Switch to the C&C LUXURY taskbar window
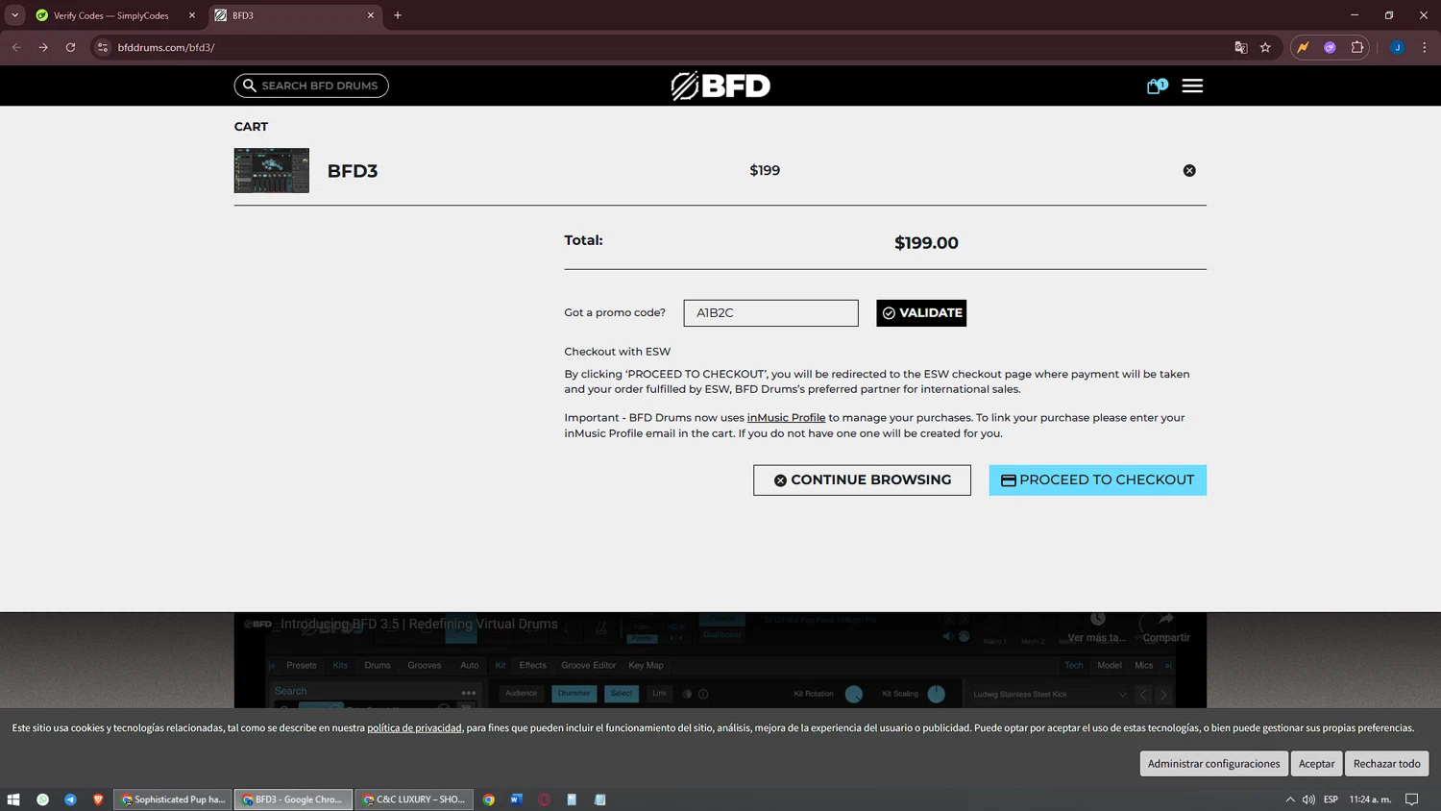Viewport: 1441px width, 811px height. (414, 799)
